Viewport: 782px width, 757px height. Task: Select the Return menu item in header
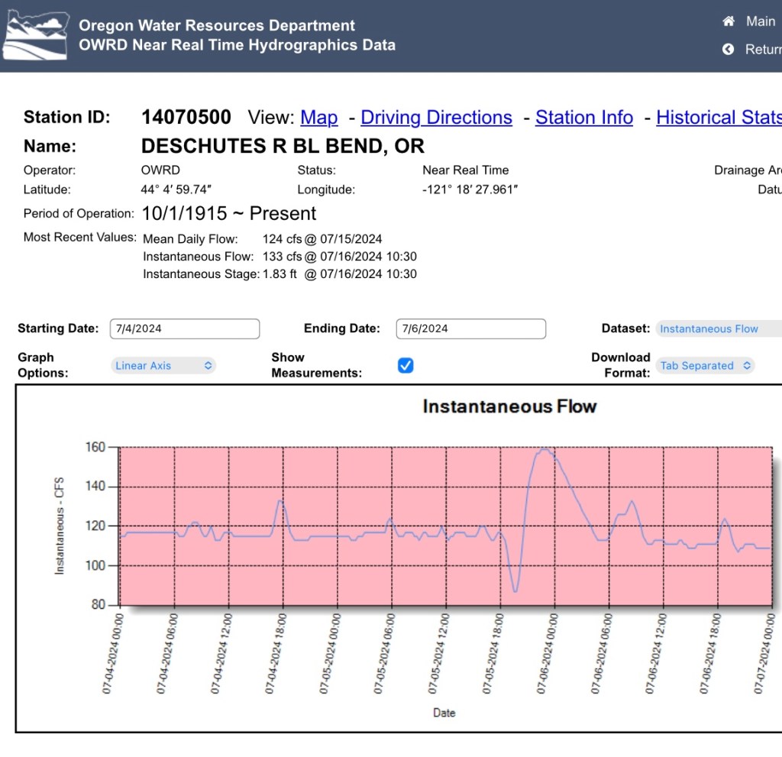click(x=763, y=49)
